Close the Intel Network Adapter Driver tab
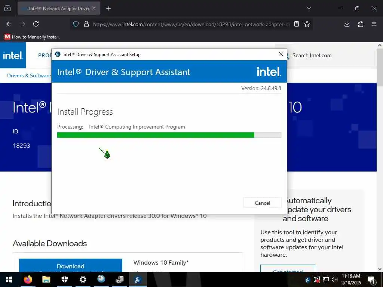 pyautogui.click(x=94, y=8)
